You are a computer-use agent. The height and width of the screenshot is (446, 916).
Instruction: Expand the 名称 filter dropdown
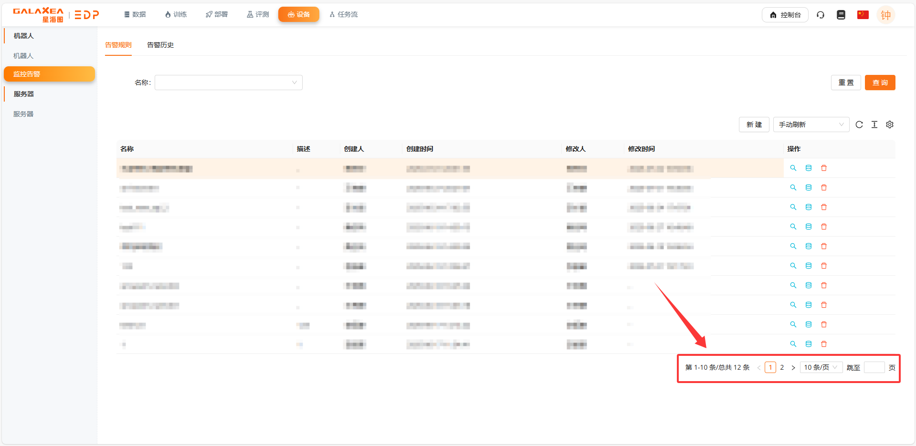point(228,83)
